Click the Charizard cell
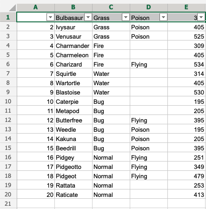This screenshot has width=206, height=209. coord(73,64)
